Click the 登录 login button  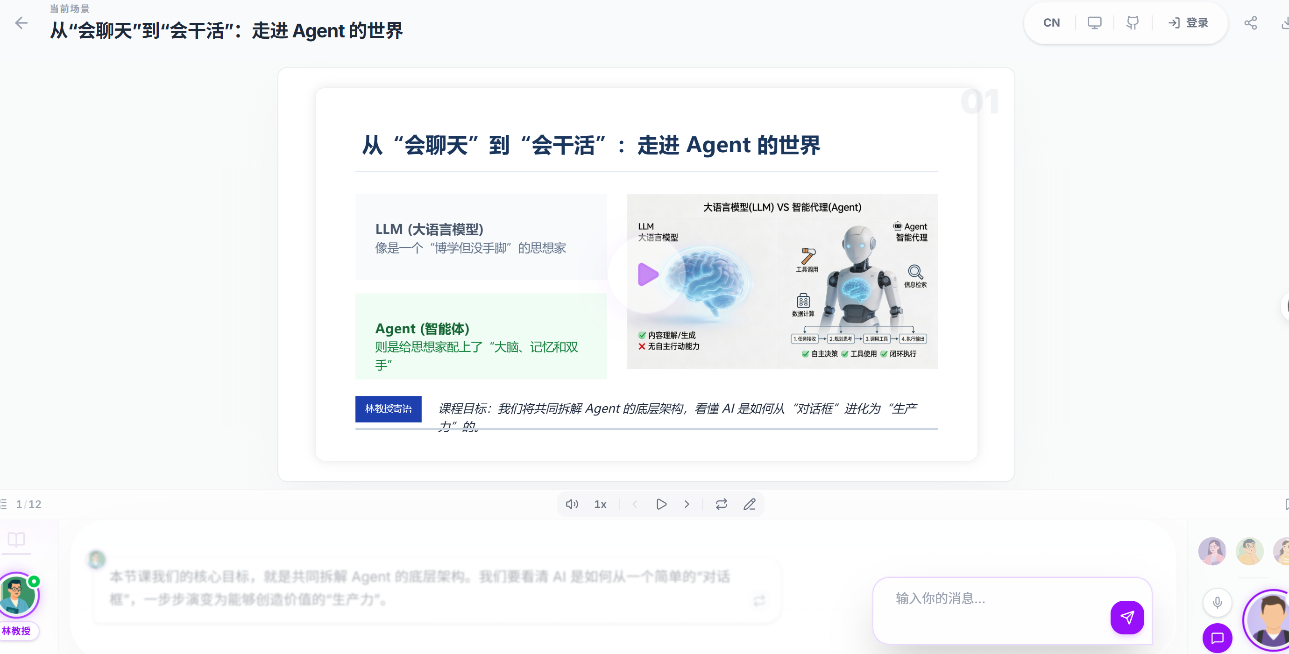(1189, 23)
